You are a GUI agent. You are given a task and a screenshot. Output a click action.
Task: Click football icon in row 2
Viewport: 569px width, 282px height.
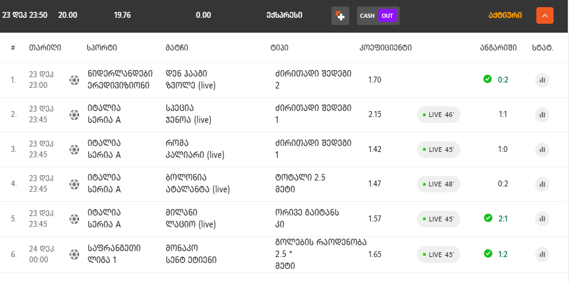(x=74, y=115)
